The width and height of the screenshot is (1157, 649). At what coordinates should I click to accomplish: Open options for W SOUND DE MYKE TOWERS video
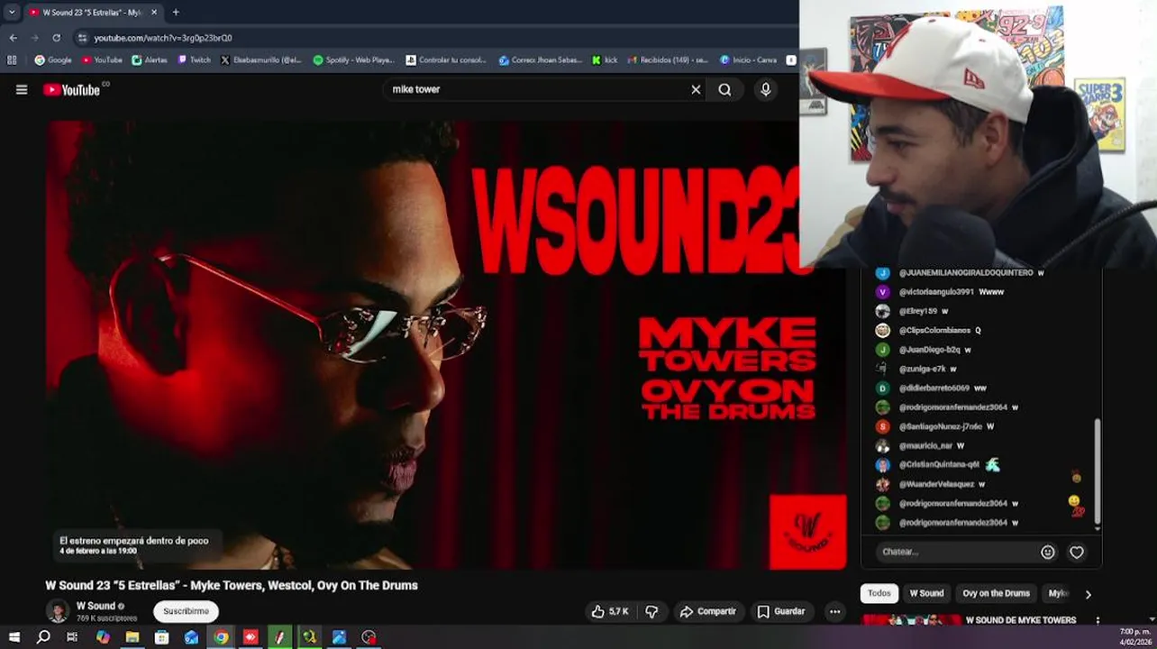click(x=1098, y=620)
